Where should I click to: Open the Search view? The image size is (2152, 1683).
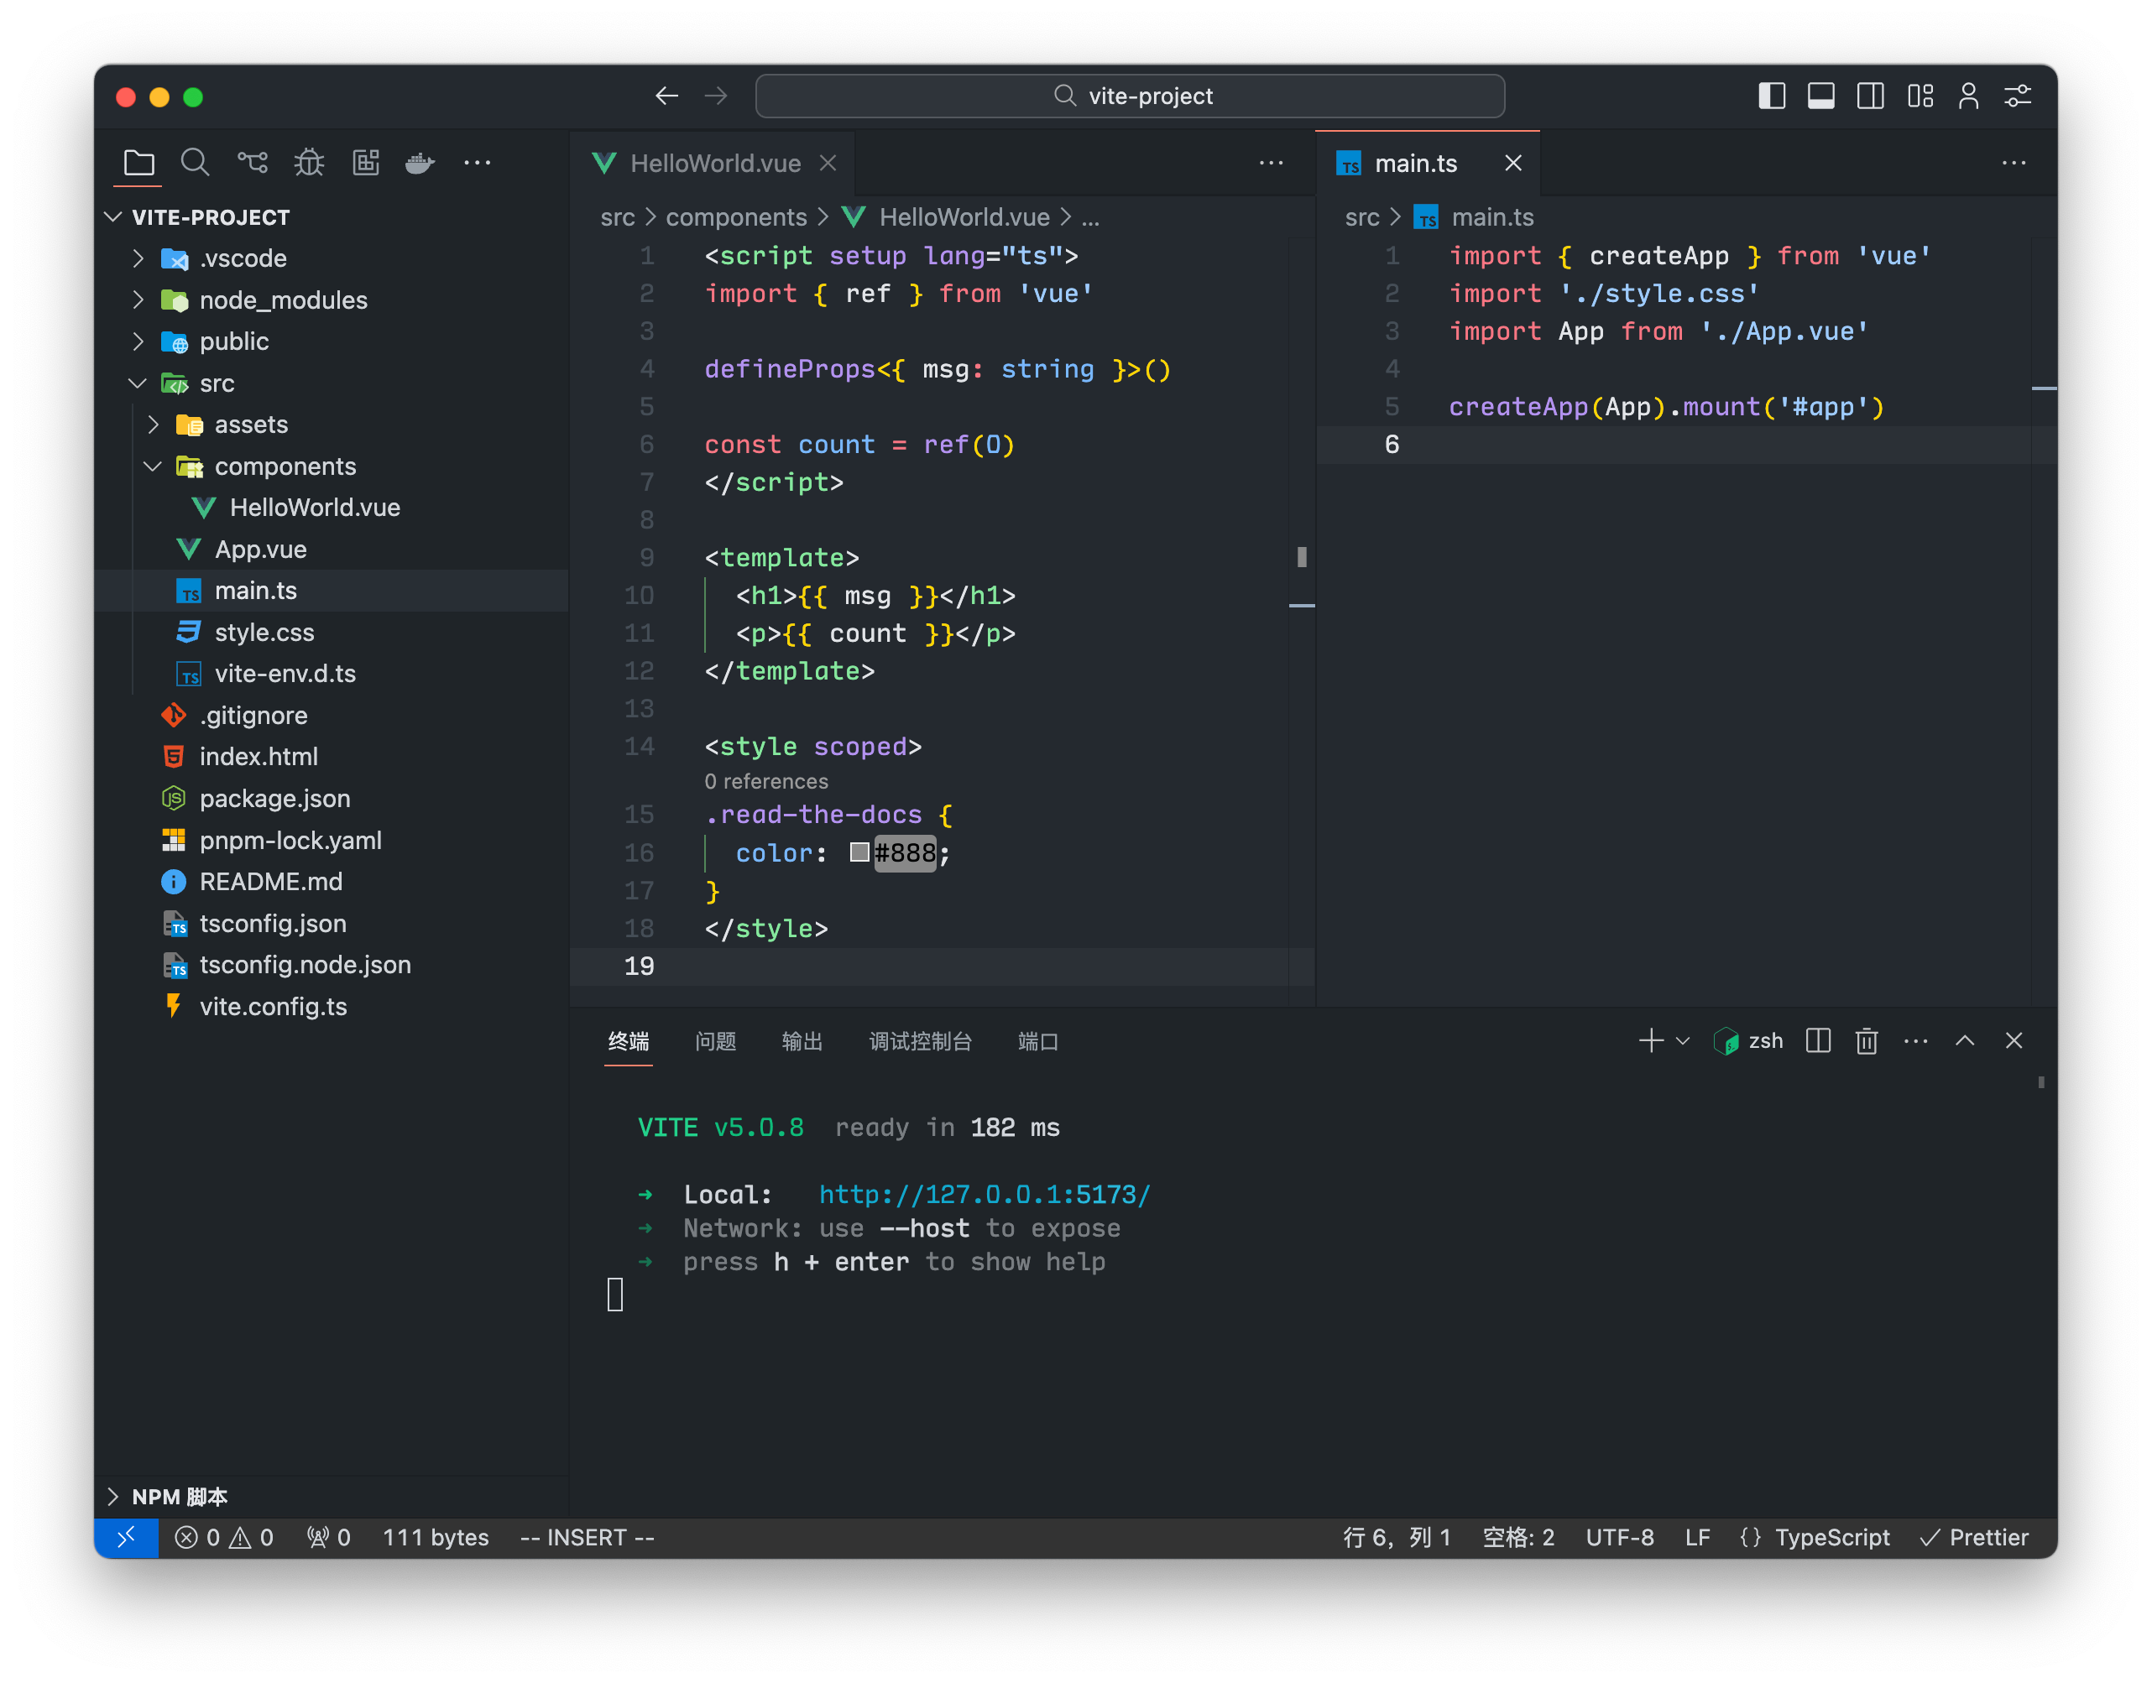click(x=196, y=163)
